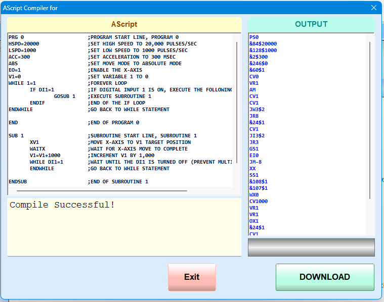Click the EO=1 code line
Screen dimensions: 384x302
point(15,70)
